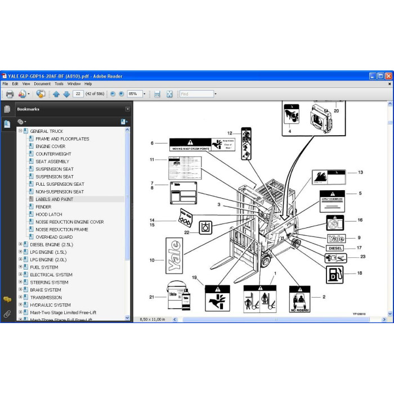Open the Find options dropdown arrow
The width and height of the screenshot is (394, 394).
coord(216,94)
